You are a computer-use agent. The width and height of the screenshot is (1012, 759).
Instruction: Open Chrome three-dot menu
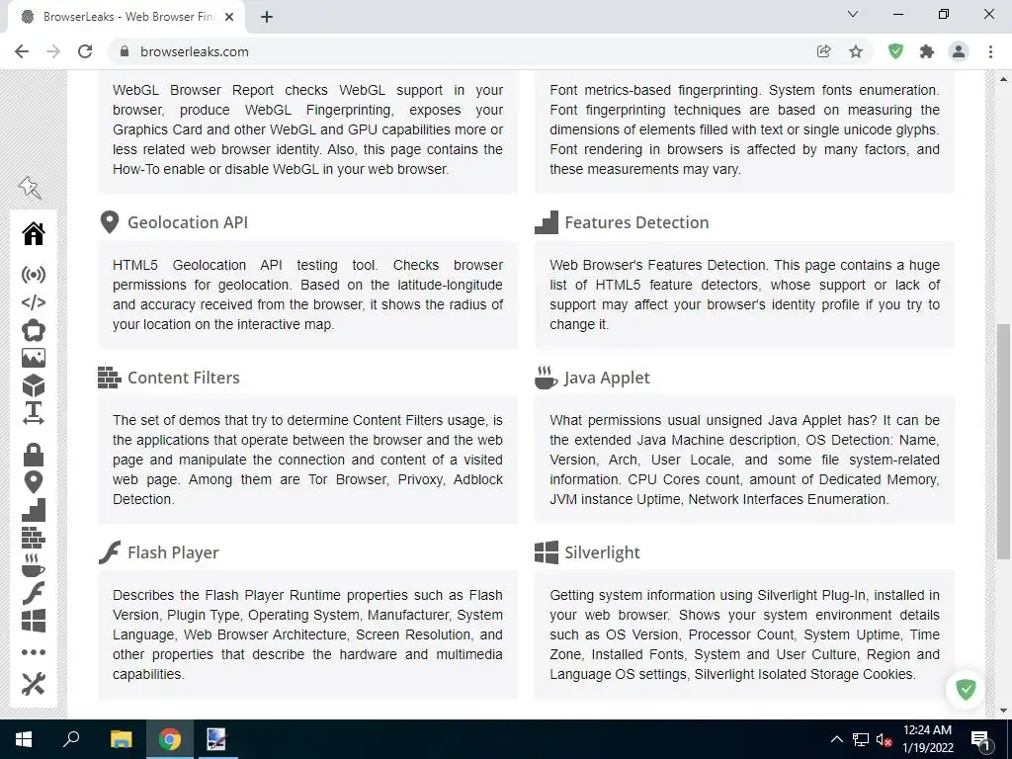coord(990,51)
